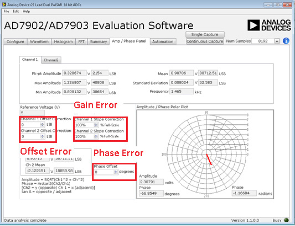Click the Reference Voltage field

point(32,113)
